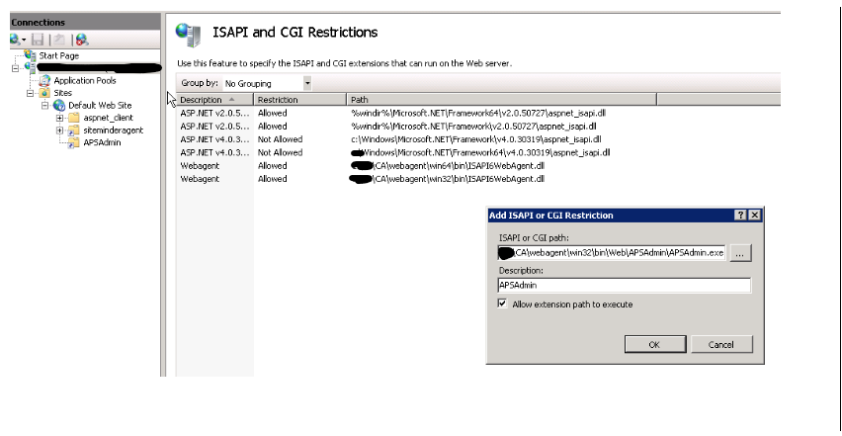Click the Sites folder icon
The height and width of the screenshot is (436, 842).
point(45,93)
